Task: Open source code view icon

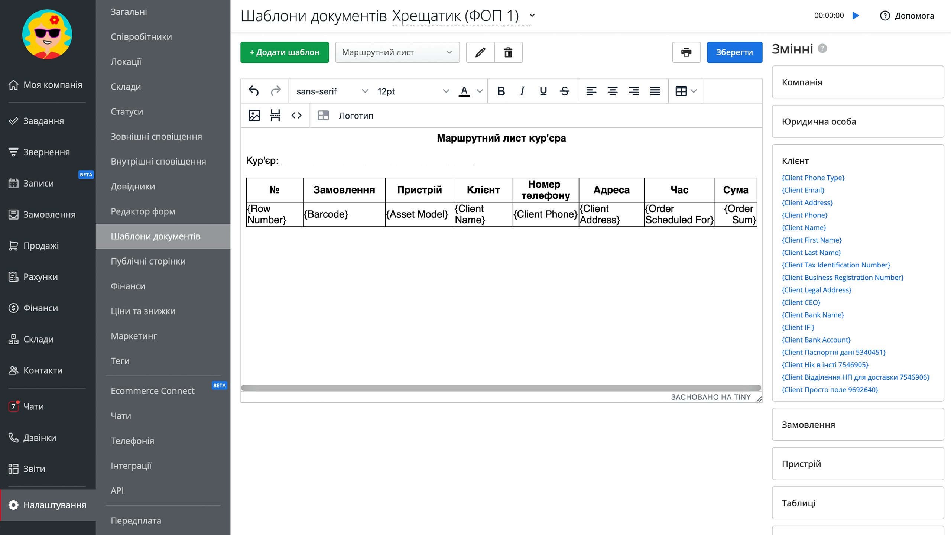Action: [296, 116]
